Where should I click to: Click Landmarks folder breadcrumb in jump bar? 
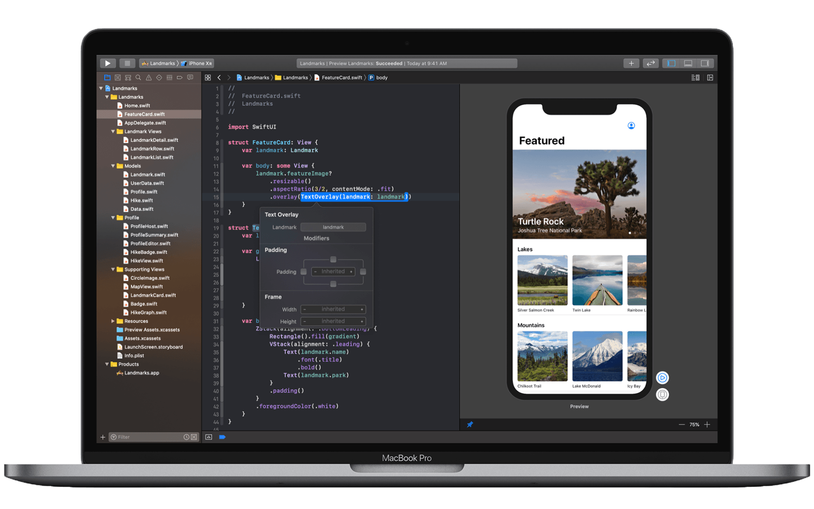[x=292, y=78]
